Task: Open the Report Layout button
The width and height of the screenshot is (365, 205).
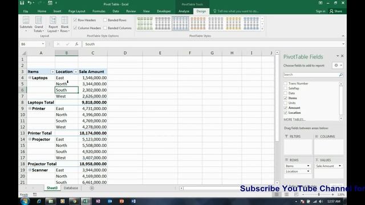Action: coord(53,24)
